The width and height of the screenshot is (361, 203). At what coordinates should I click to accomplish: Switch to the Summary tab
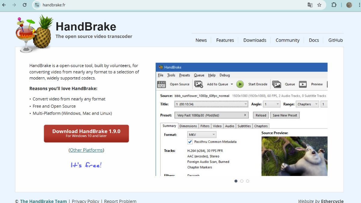click(x=169, y=126)
